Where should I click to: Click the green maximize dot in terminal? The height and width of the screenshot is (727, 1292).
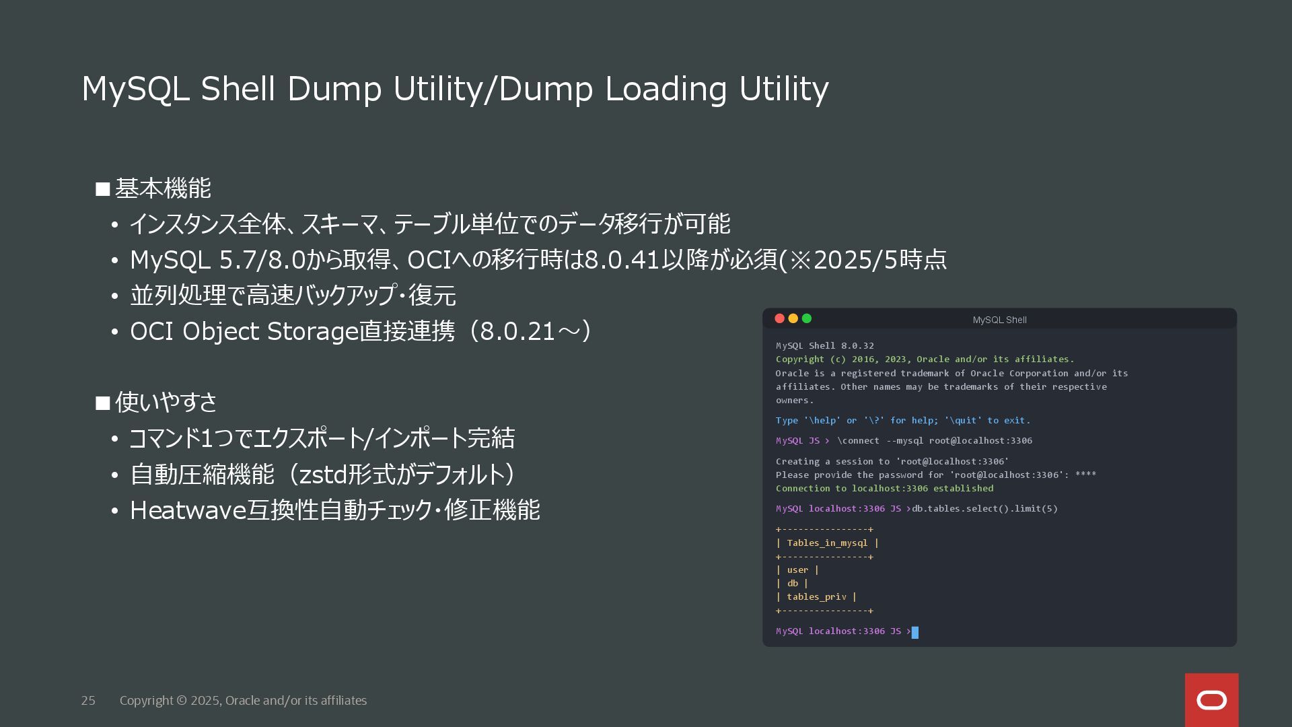point(807,318)
